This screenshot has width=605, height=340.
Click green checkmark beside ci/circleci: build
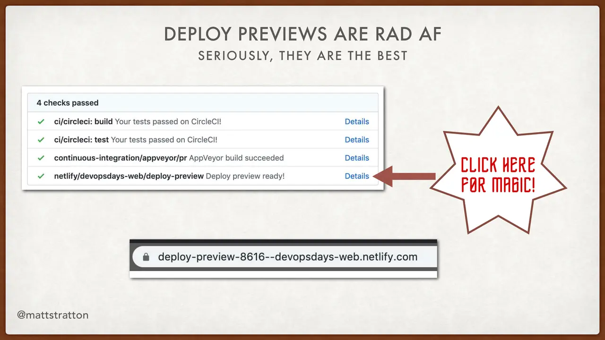click(41, 121)
